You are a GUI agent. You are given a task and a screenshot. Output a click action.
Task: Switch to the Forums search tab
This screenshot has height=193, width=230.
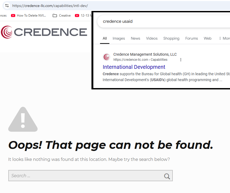pyautogui.click(x=191, y=39)
